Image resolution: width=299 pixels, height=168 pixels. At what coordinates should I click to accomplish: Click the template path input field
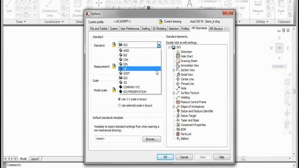click(x=117, y=139)
